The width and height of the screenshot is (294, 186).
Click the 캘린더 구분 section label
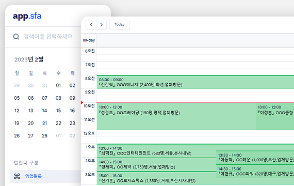(26, 163)
